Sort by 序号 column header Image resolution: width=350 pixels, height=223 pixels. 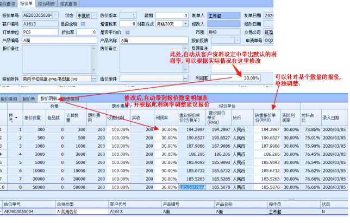pos(15,117)
